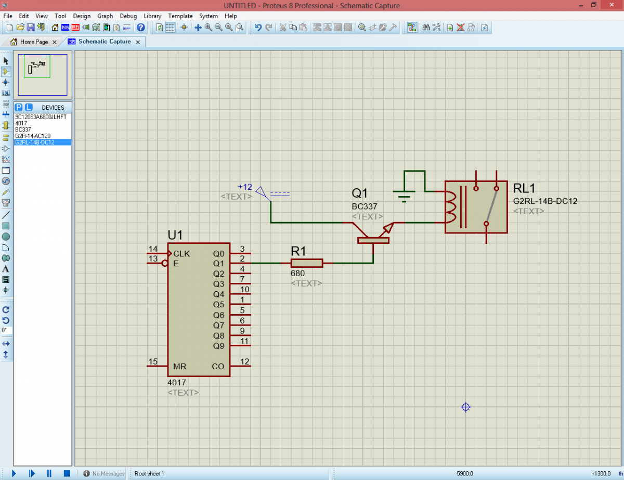
Task: Click the +12 power terminal
Action: [x=264, y=193]
